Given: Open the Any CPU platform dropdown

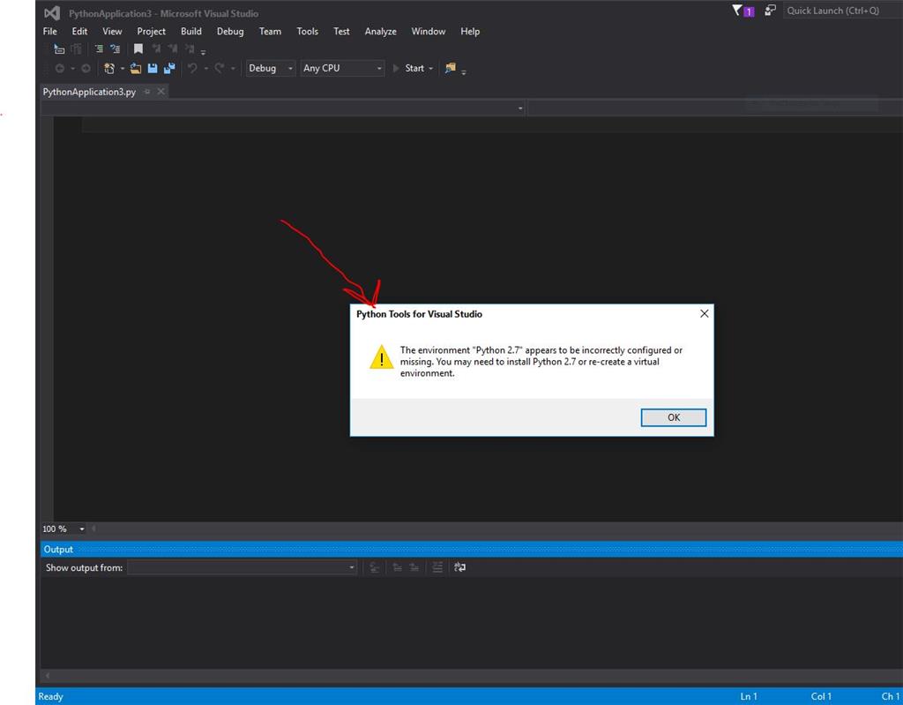Looking at the screenshot, I should click(x=342, y=68).
